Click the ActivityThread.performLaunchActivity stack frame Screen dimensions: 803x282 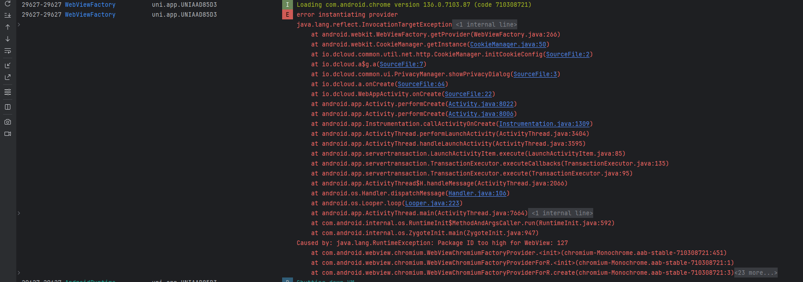450,134
